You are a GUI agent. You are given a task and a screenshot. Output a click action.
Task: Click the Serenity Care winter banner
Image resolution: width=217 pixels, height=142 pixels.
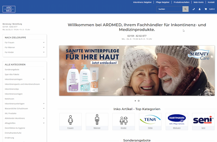(137, 70)
